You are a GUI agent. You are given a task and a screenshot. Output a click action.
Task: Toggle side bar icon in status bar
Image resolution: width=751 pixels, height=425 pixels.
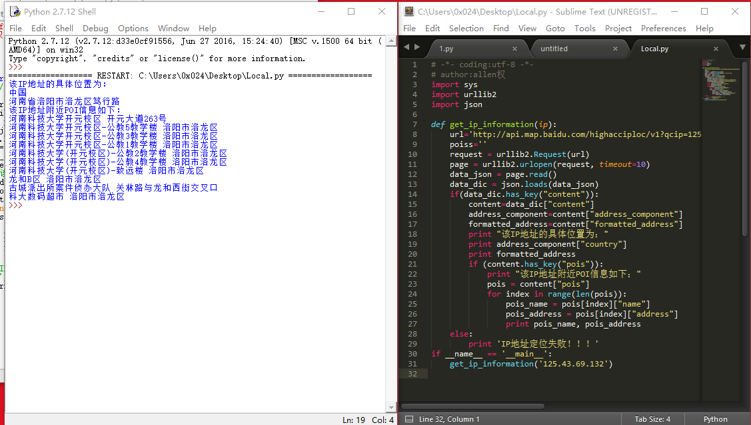pyautogui.click(x=409, y=419)
